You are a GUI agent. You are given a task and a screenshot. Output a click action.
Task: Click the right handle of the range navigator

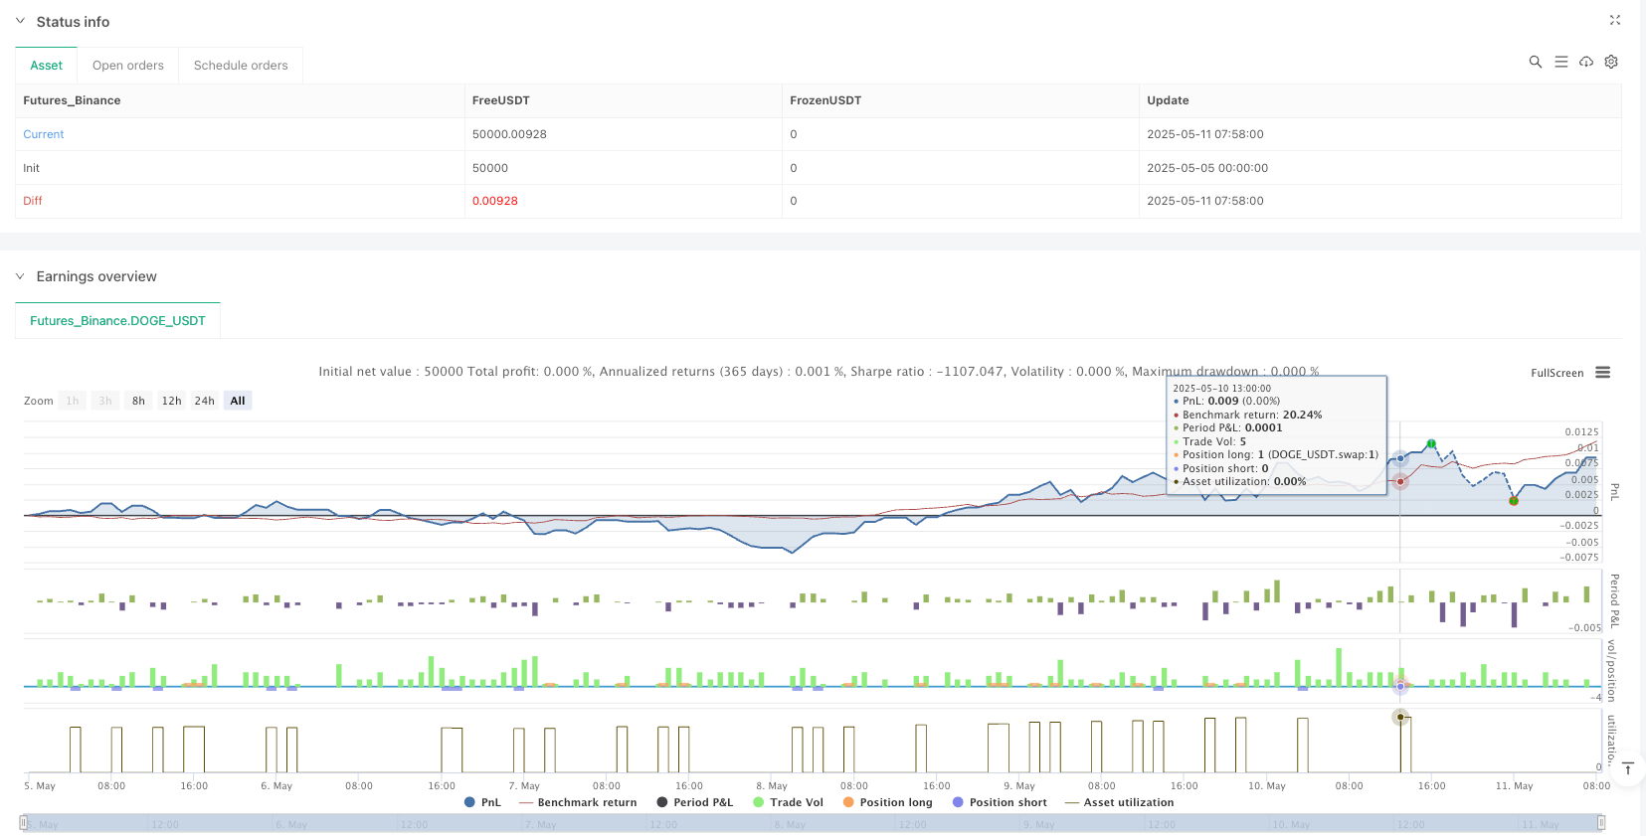[x=1601, y=823]
